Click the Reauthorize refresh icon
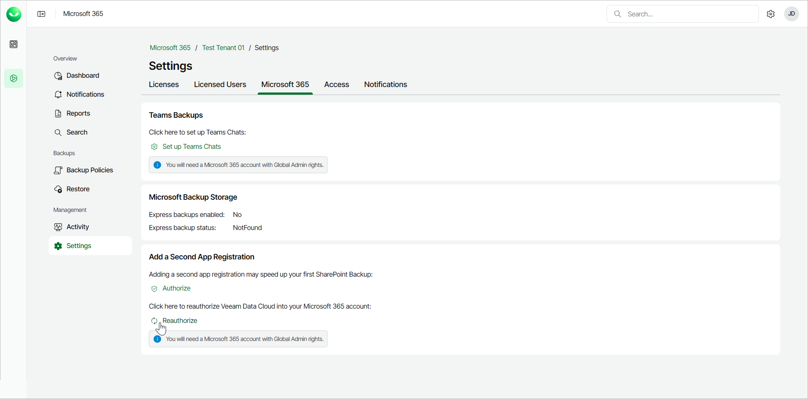Image resolution: width=808 pixels, height=399 pixels. click(154, 321)
